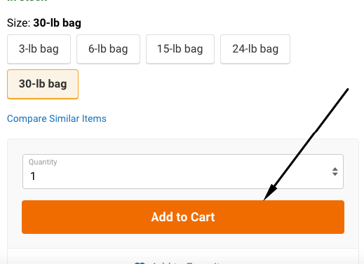364x264 pixels.
Task: Click the green In Stock text
Action: click(27, 1)
